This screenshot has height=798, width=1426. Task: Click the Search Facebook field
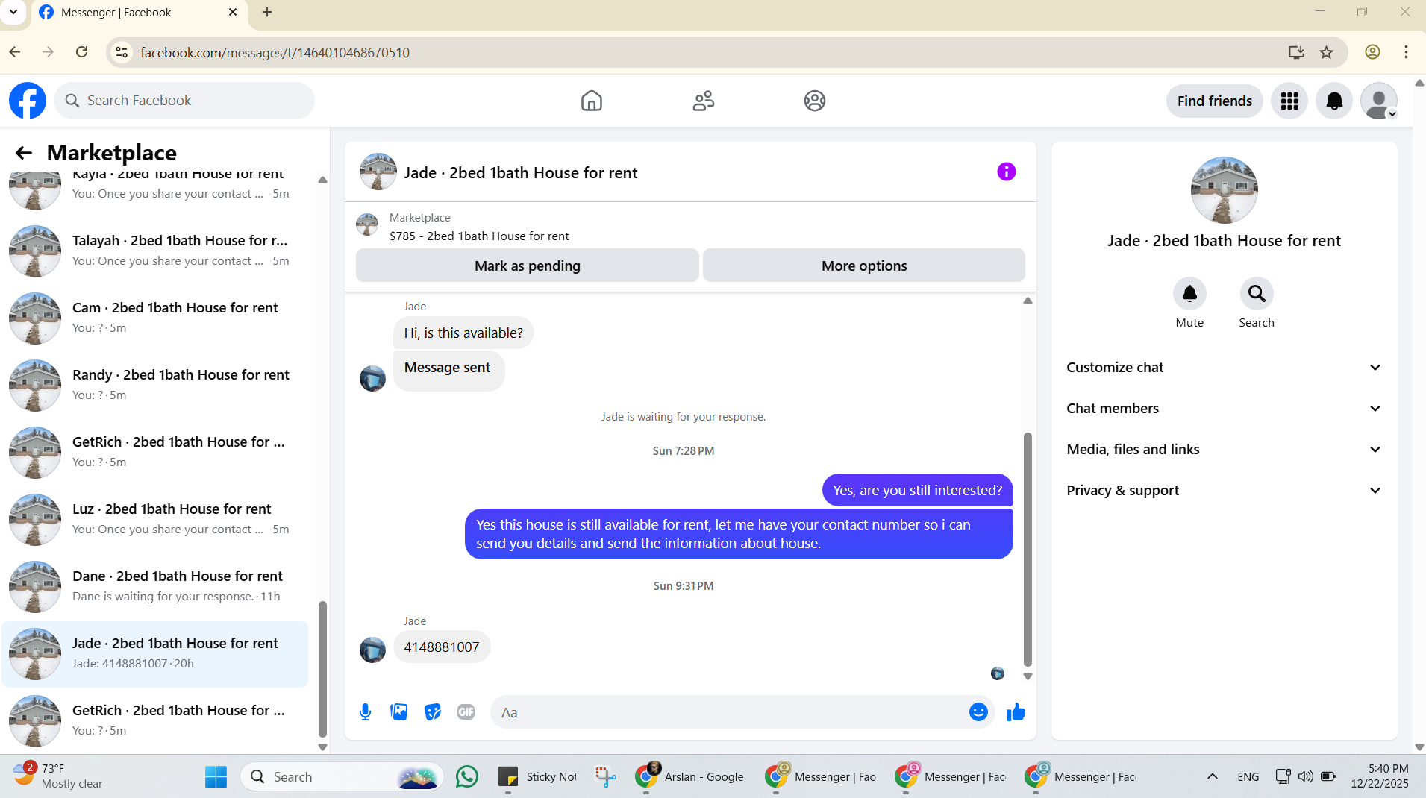(x=184, y=101)
